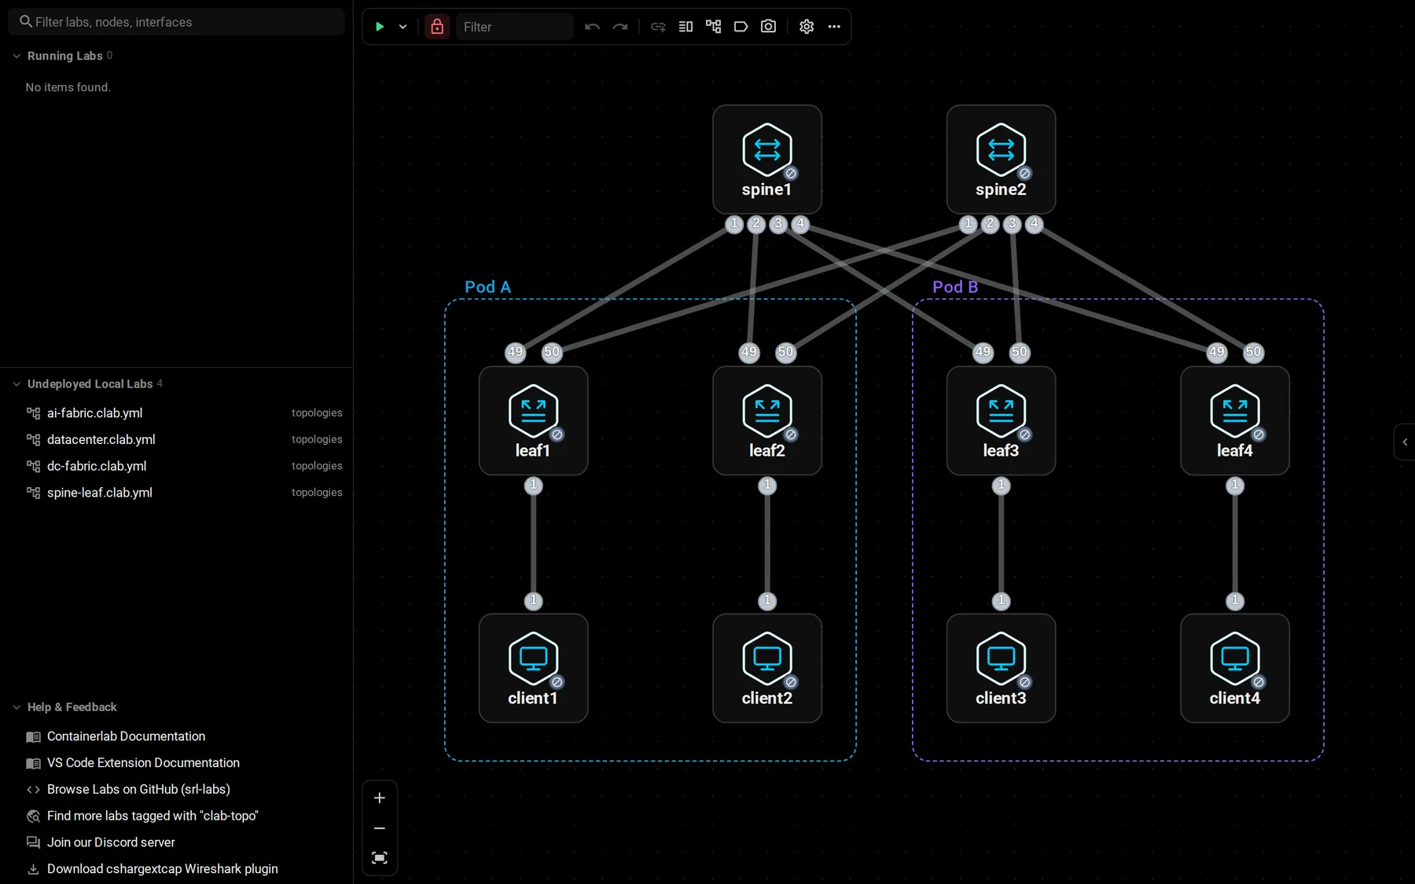Viewport: 1415px width, 884px height.
Task: Open ai-fabric.clab.yml lab
Action: coord(177,413)
